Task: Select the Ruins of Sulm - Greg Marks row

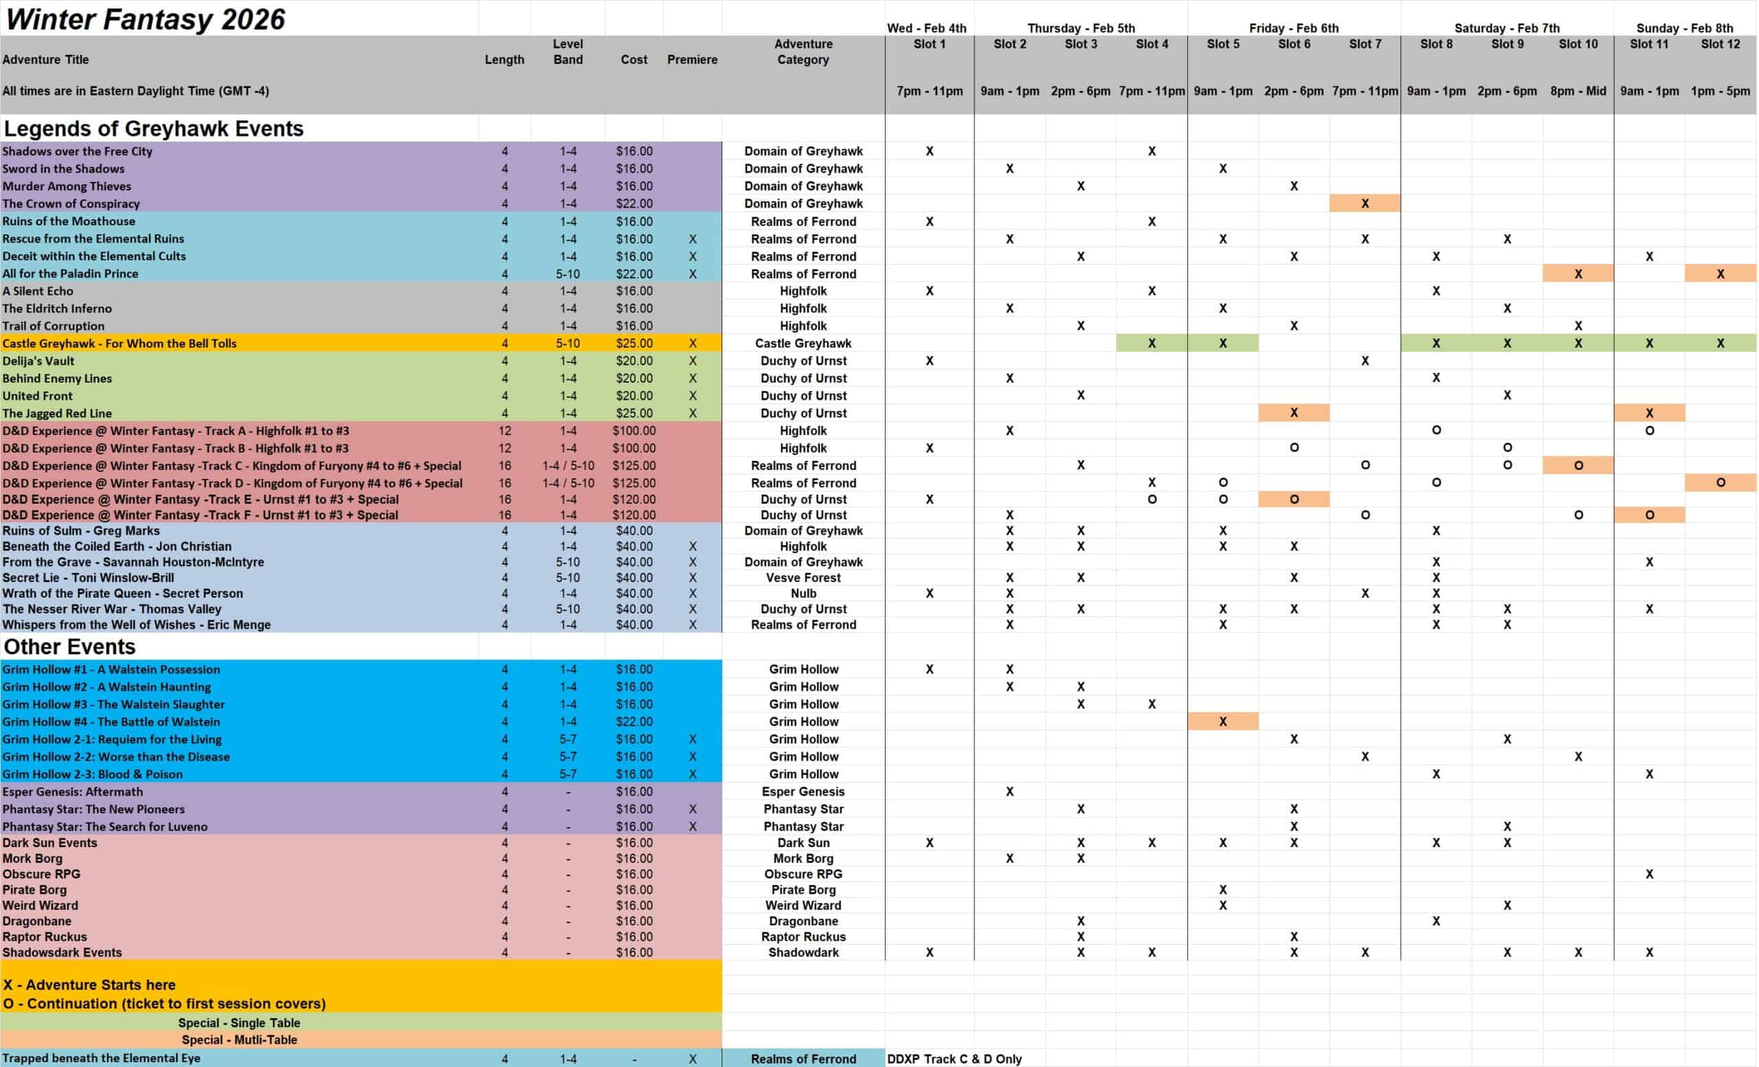Action: [x=80, y=531]
